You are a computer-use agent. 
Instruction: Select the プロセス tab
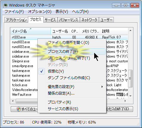pos(36,19)
